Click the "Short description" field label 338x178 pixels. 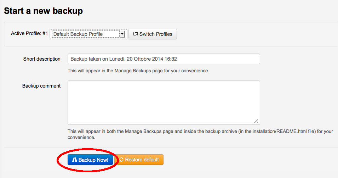click(x=42, y=59)
